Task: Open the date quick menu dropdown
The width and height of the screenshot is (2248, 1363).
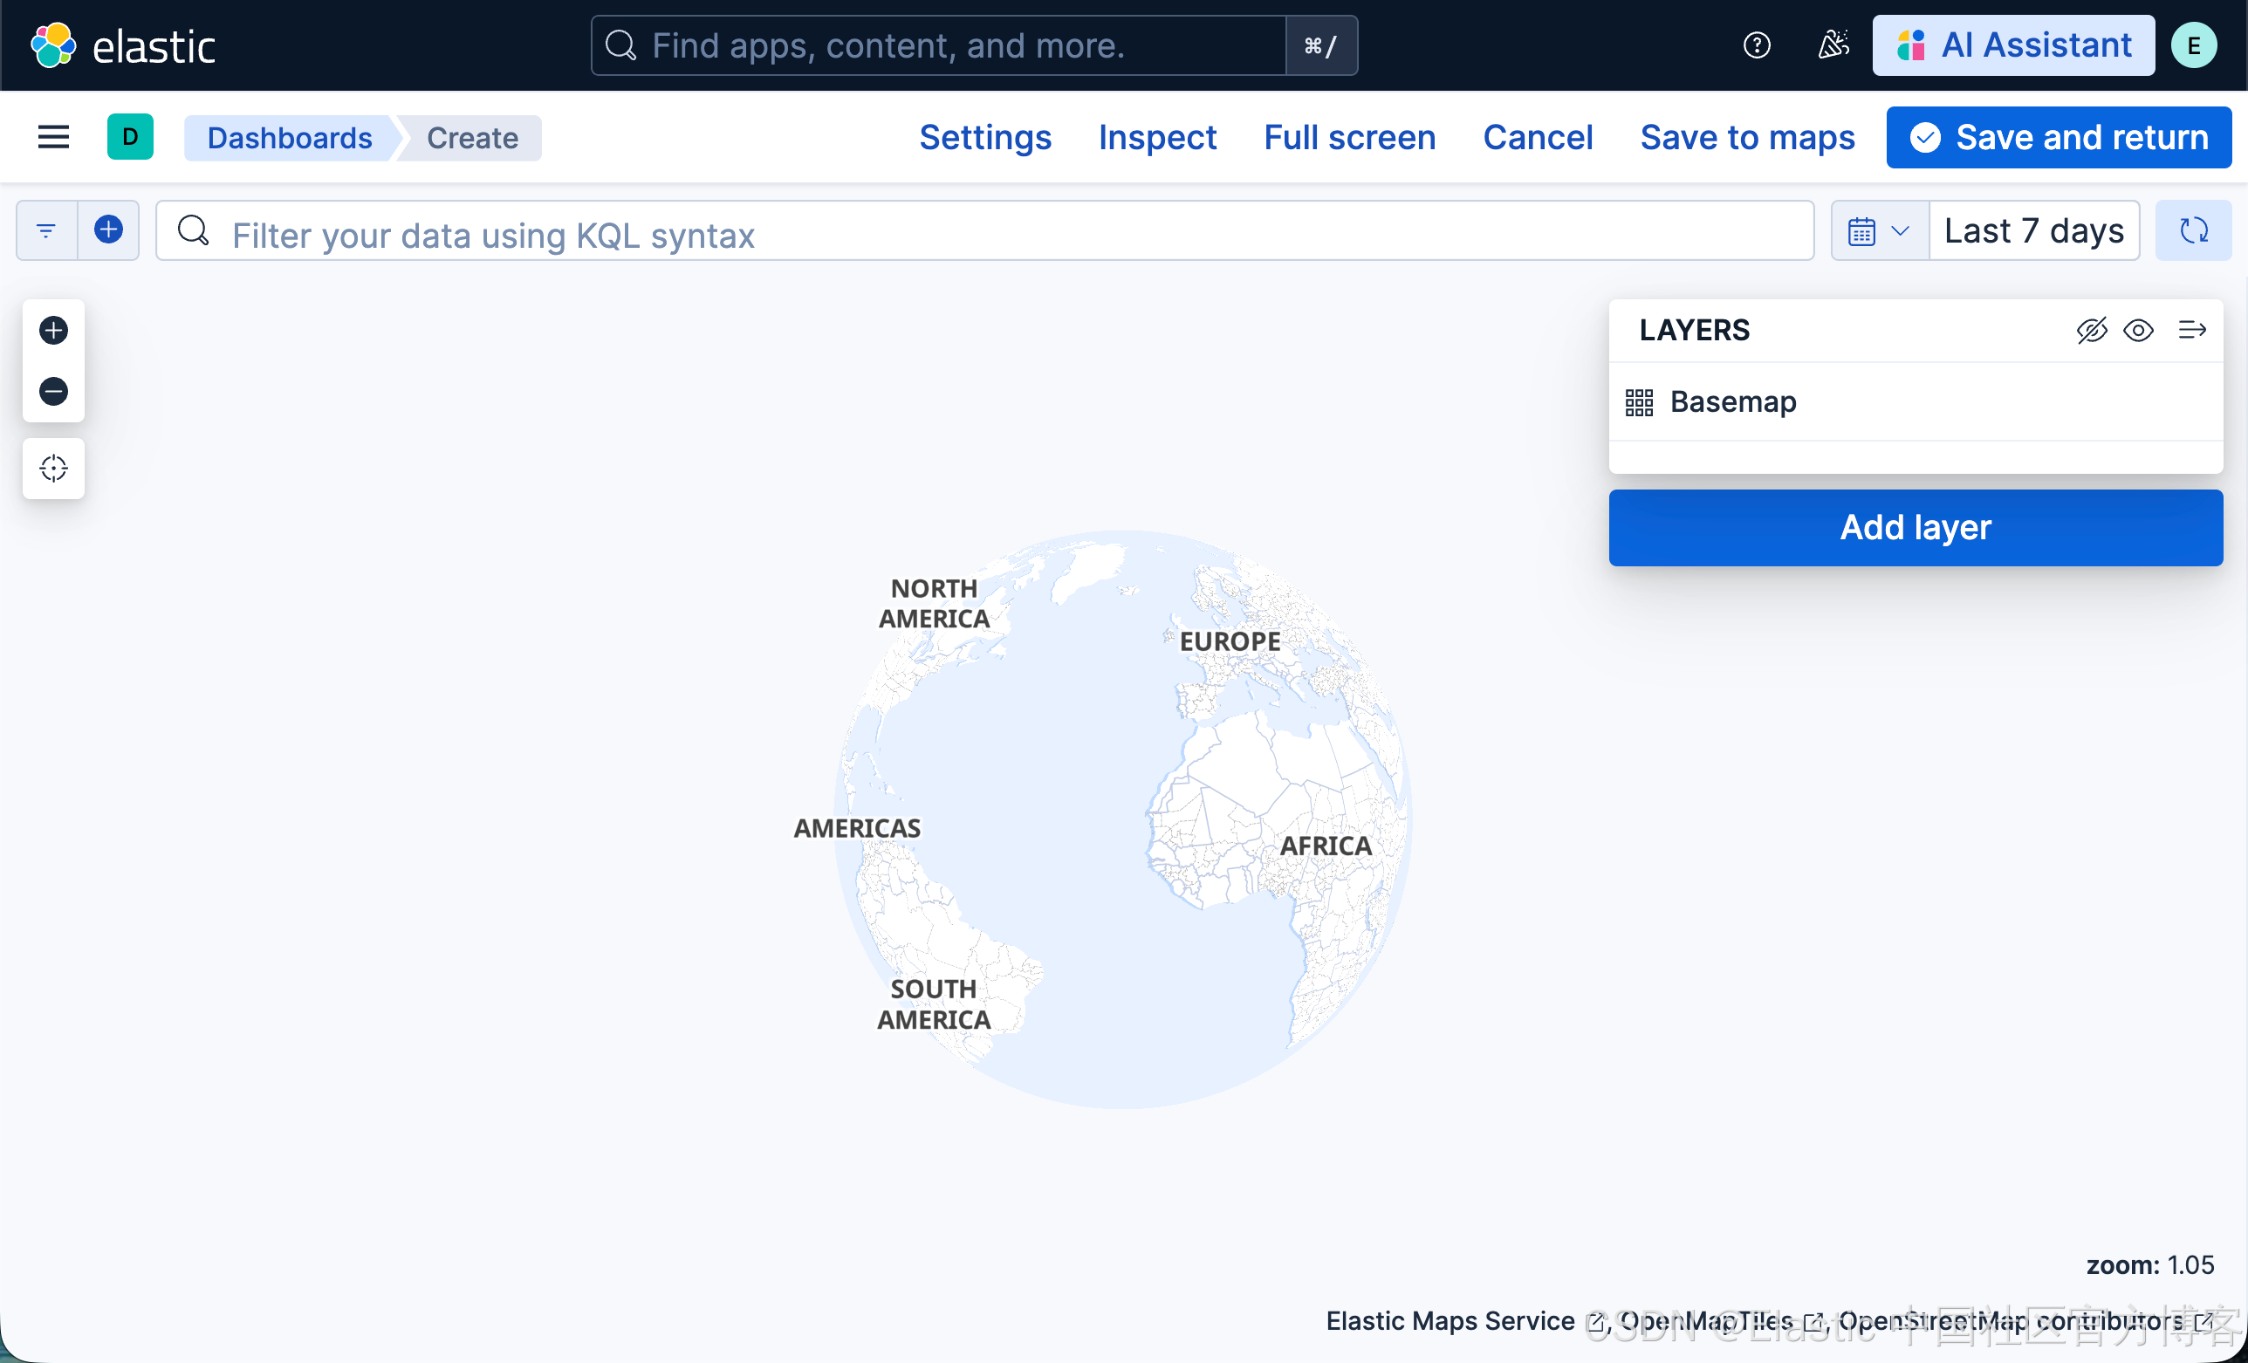Action: point(1879,231)
